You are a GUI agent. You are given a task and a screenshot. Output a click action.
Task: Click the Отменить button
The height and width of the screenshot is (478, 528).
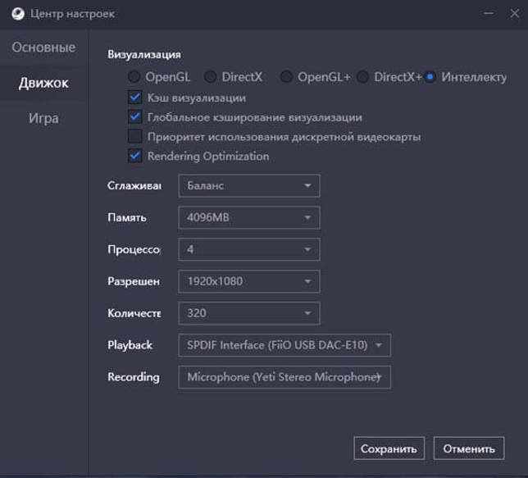469,448
